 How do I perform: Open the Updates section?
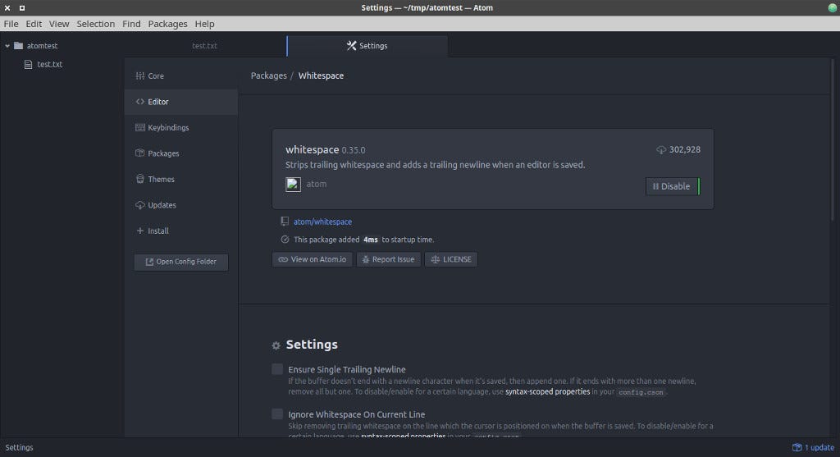pos(181,204)
